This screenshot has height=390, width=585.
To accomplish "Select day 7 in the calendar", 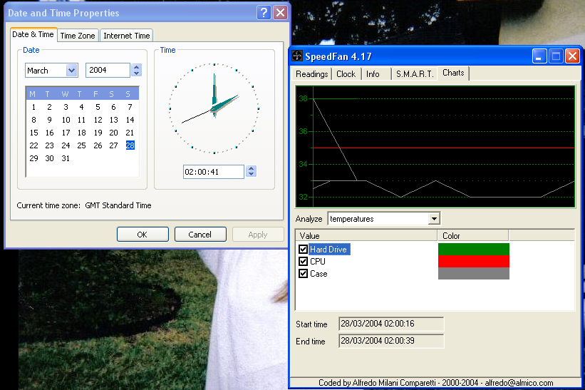I will [130, 107].
